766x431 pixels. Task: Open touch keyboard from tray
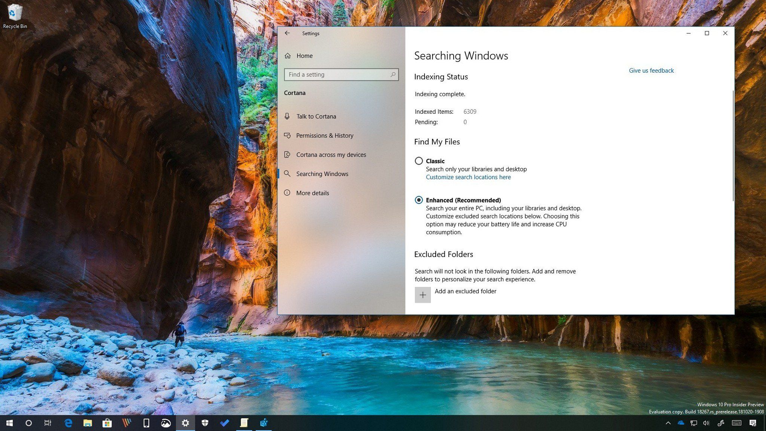click(x=736, y=423)
